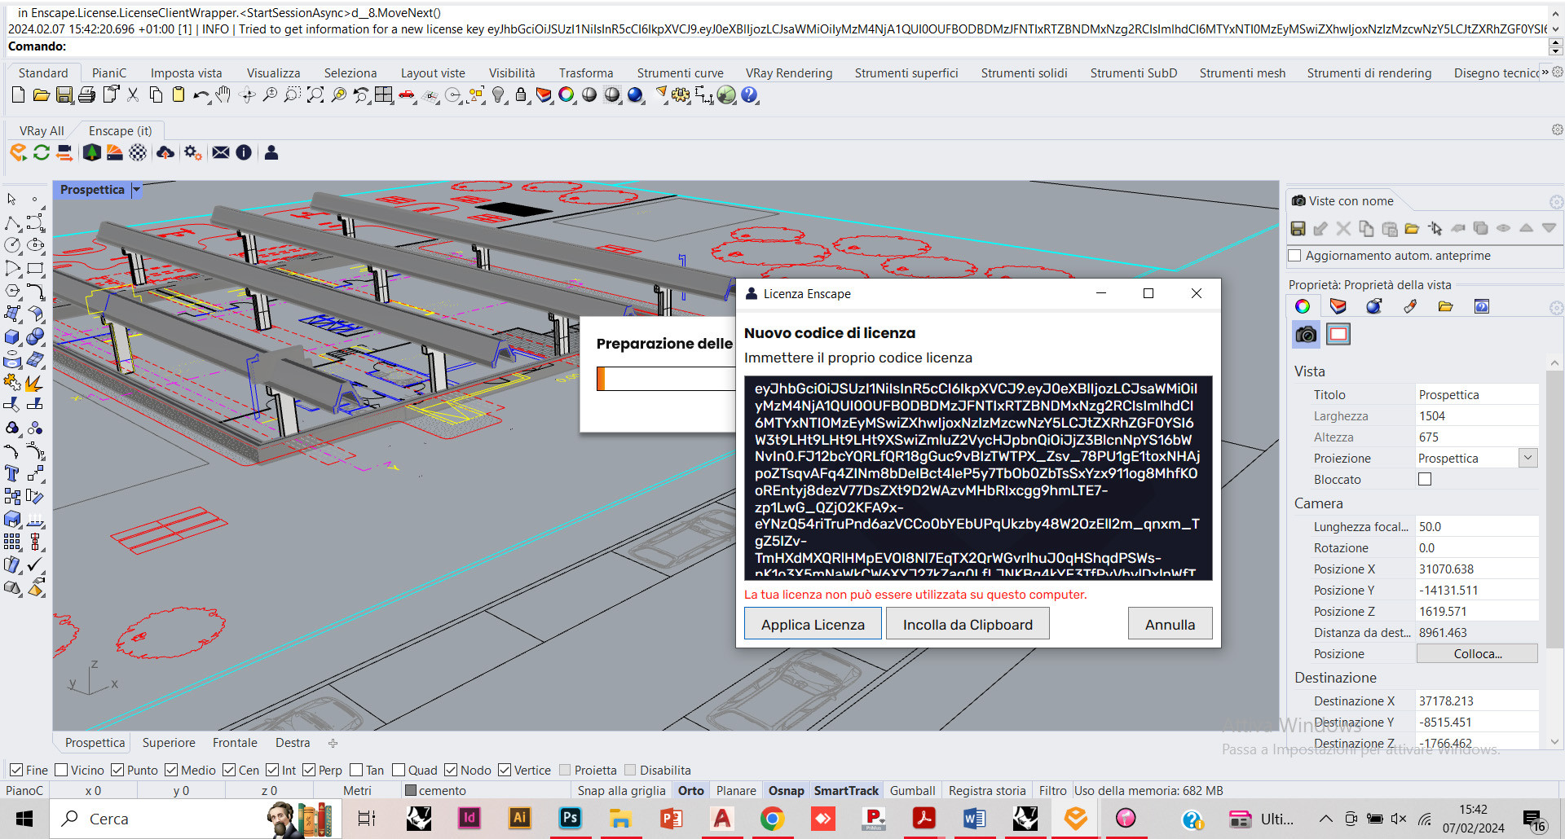The width and height of the screenshot is (1565, 839).
Task: Click Incolla da Clipboard button
Action: click(968, 624)
